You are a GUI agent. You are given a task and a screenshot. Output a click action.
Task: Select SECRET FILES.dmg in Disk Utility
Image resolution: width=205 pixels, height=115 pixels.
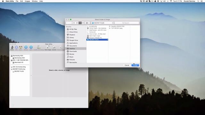pos(19,69)
